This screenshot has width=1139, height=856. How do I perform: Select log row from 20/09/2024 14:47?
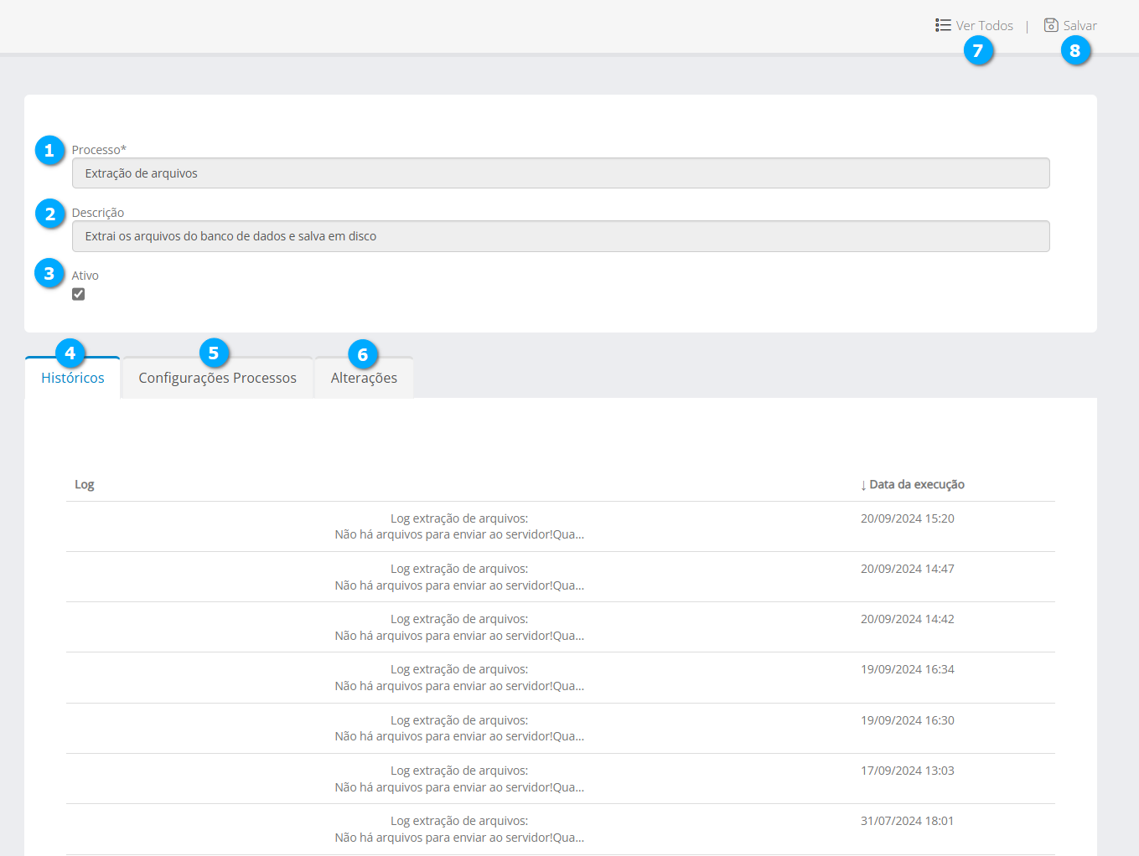click(x=459, y=577)
